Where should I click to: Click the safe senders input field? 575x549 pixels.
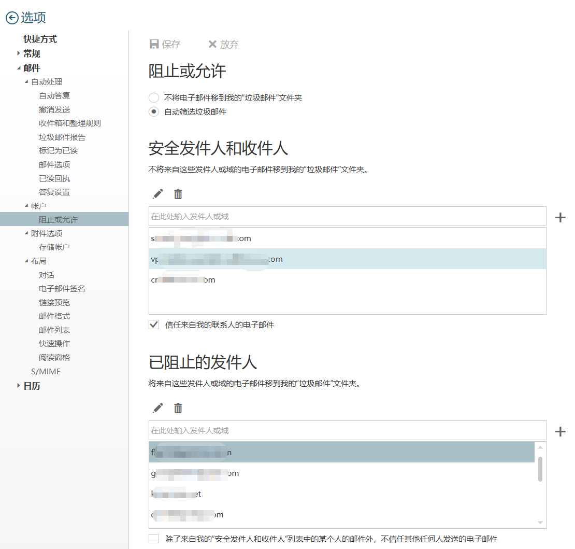pos(347,216)
